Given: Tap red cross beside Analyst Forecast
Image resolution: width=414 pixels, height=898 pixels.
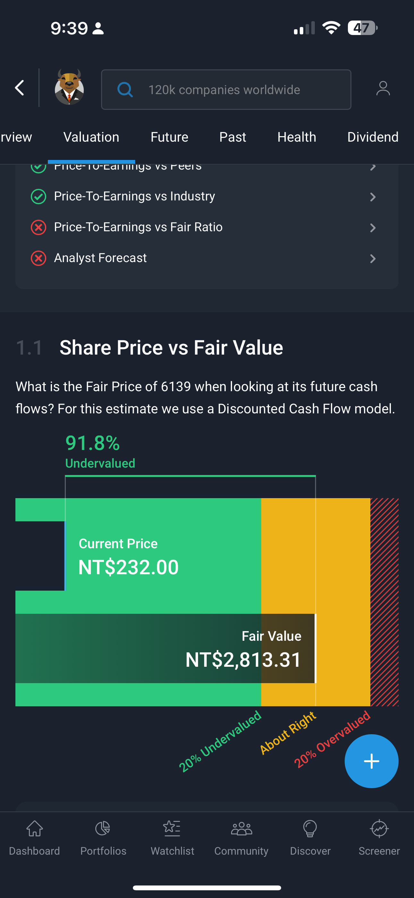Looking at the screenshot, I should [38, 258].
